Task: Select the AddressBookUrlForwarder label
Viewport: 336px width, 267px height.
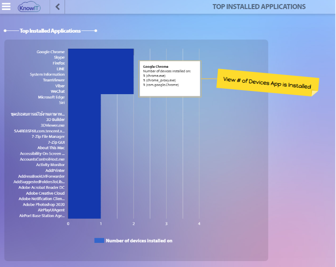Action: pos(41,176)
